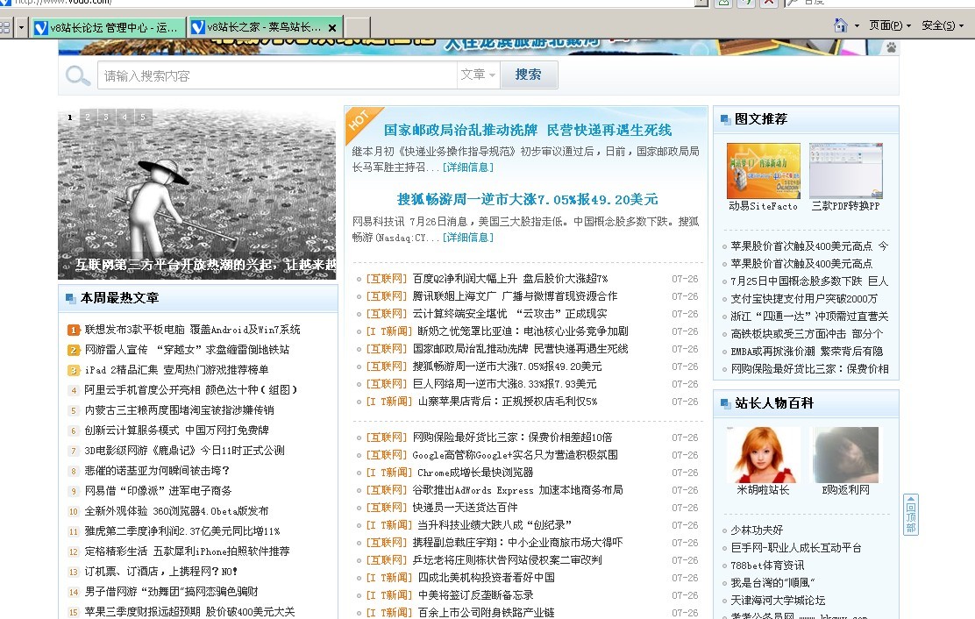Open article 内蒙古三主粮两度围堵淘宝被指涉嫌传销
Viewport: 975px width, 619px height.
tap(179, 411)
